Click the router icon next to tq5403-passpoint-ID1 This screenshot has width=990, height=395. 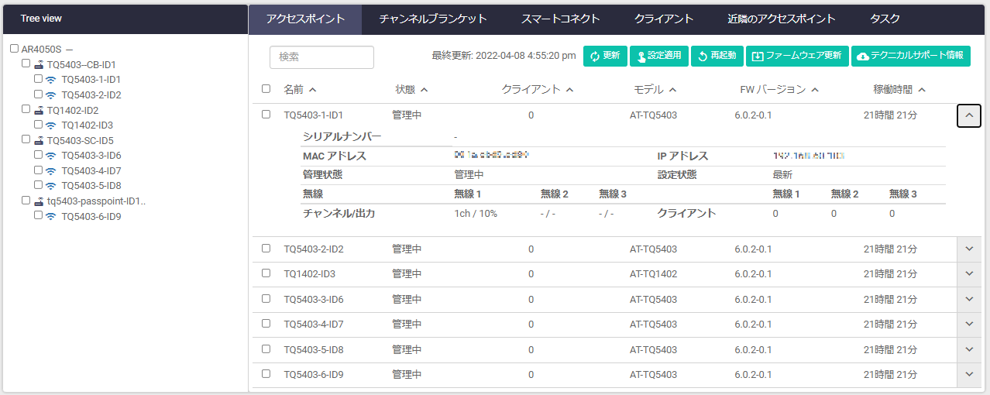tap(38, 201)
